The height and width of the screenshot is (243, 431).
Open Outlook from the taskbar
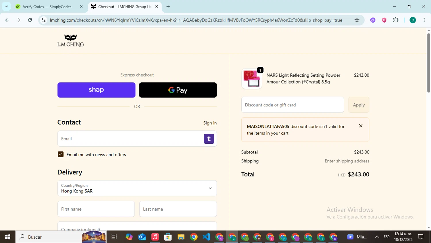click(142, 237)
